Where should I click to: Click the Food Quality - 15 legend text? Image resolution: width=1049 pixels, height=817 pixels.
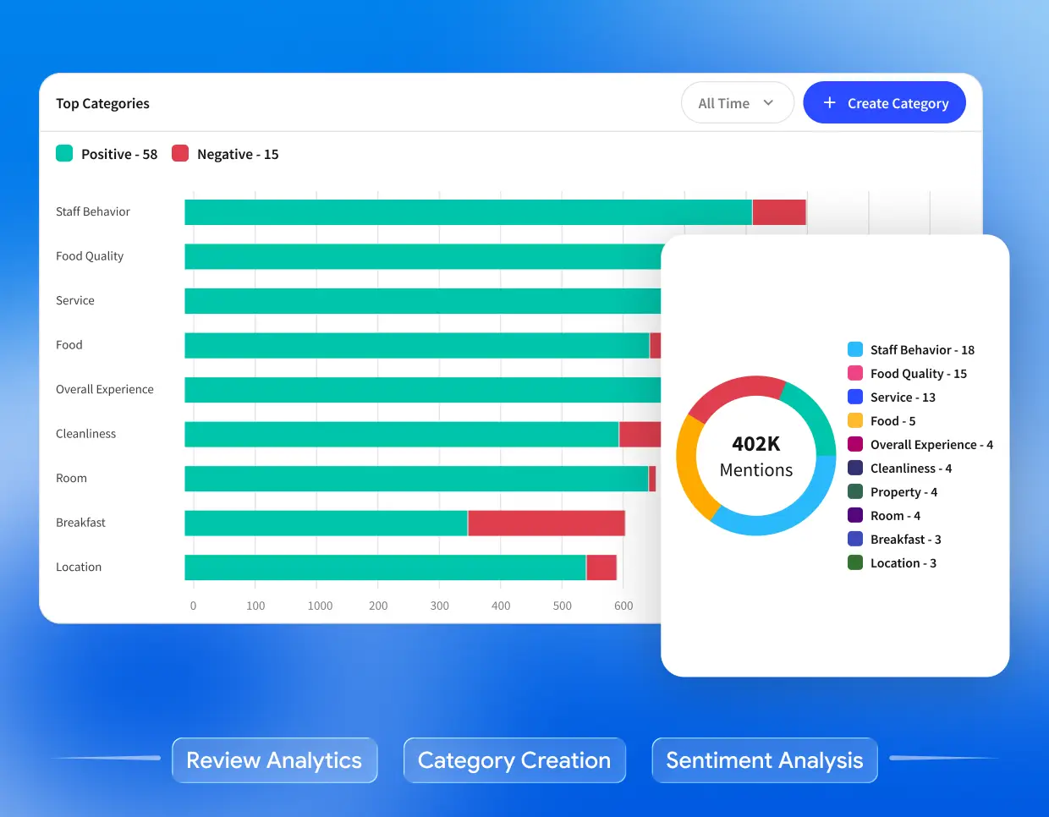[x=919, y=374]
